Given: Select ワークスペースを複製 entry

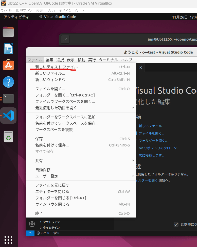Looking at the screenshot, I should click(x=81, y=129).
